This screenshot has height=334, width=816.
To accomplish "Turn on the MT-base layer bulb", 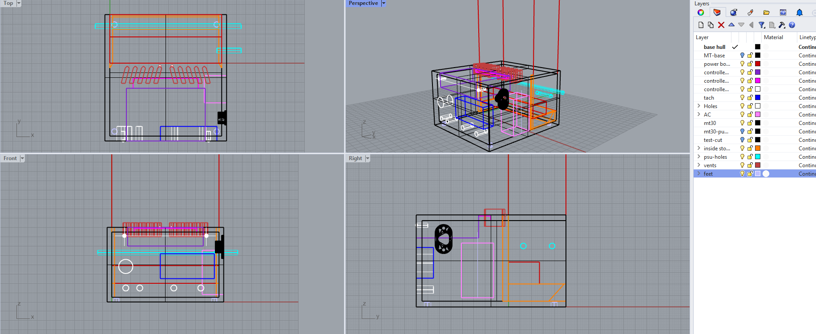I will tap(742, 56).
